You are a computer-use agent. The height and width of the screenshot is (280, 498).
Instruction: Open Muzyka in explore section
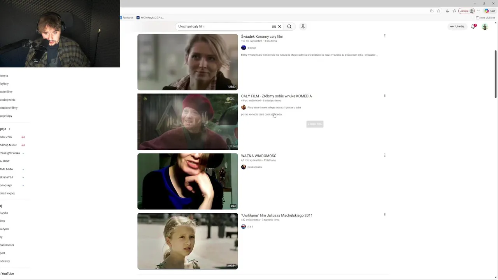pos(4,213)
